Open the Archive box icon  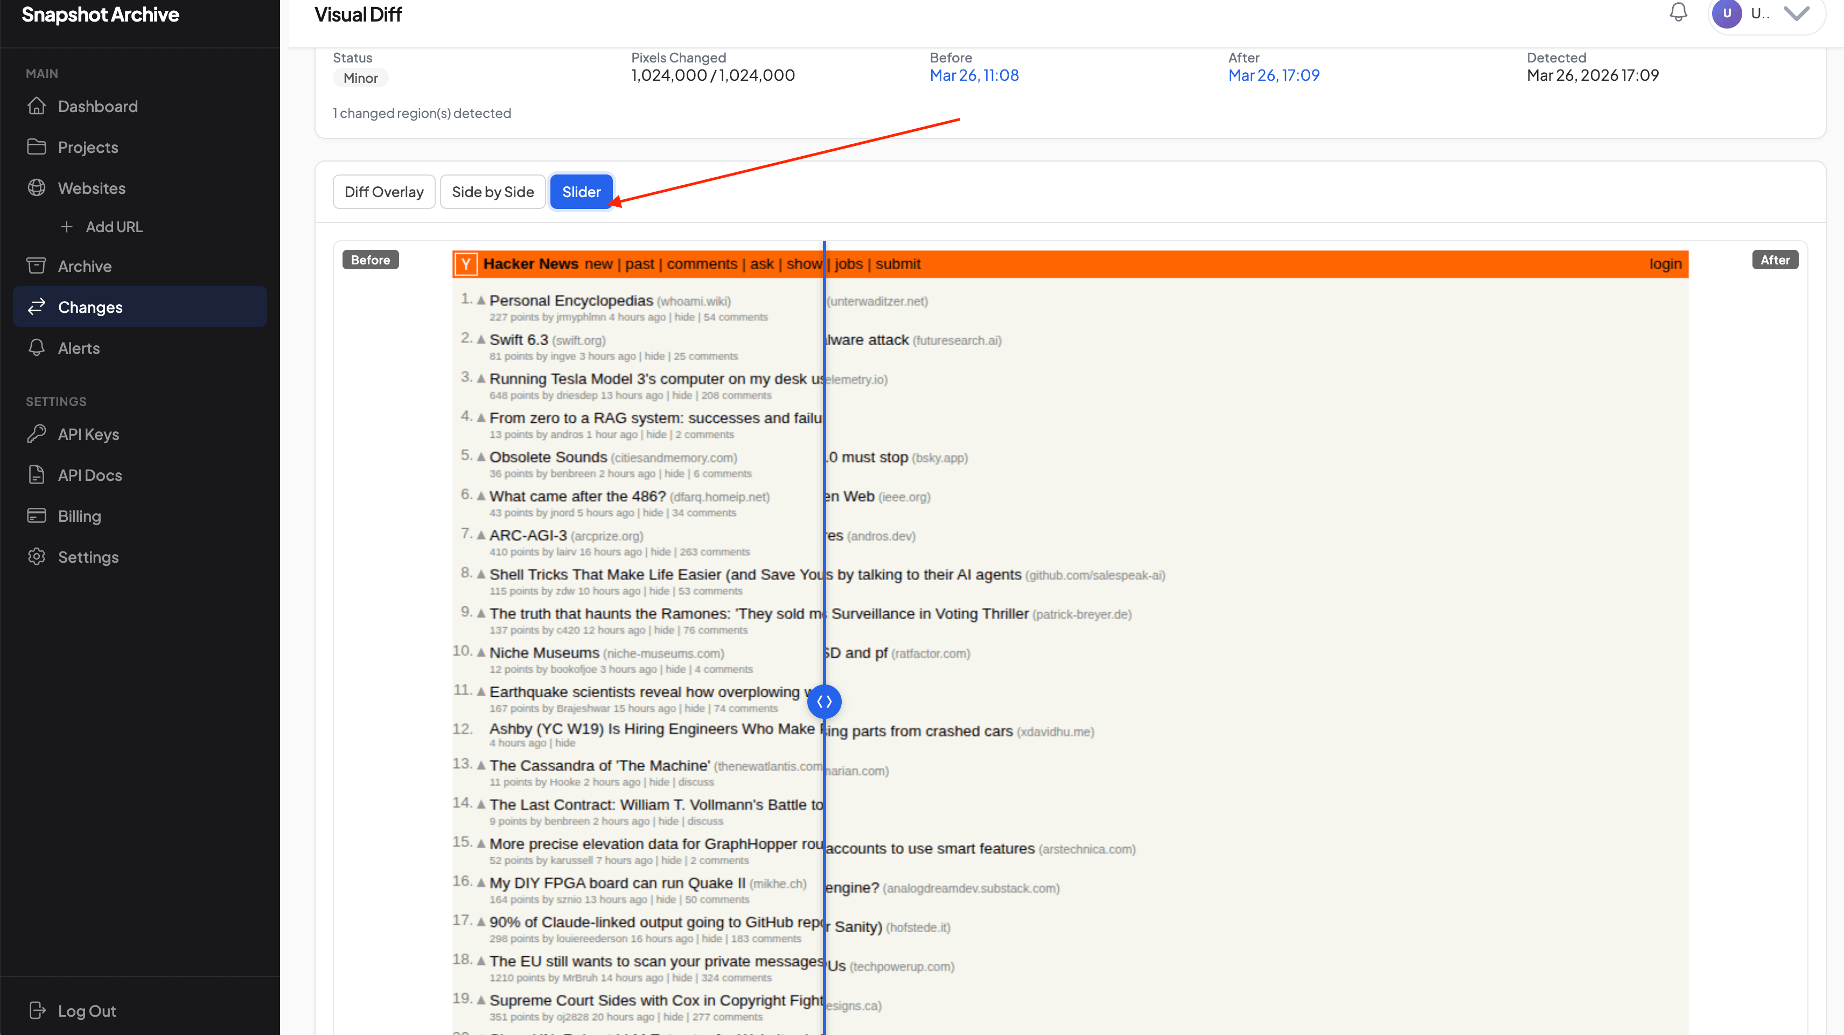tap(37, 265)
